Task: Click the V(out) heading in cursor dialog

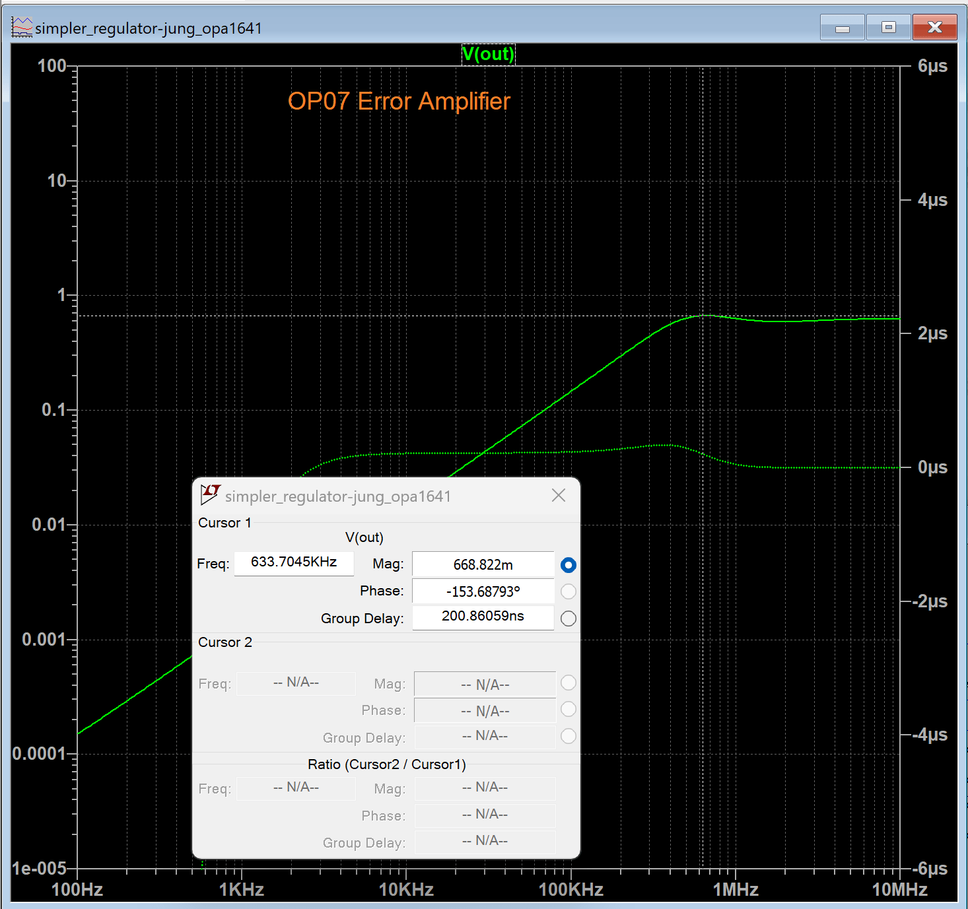Action: 364,537
